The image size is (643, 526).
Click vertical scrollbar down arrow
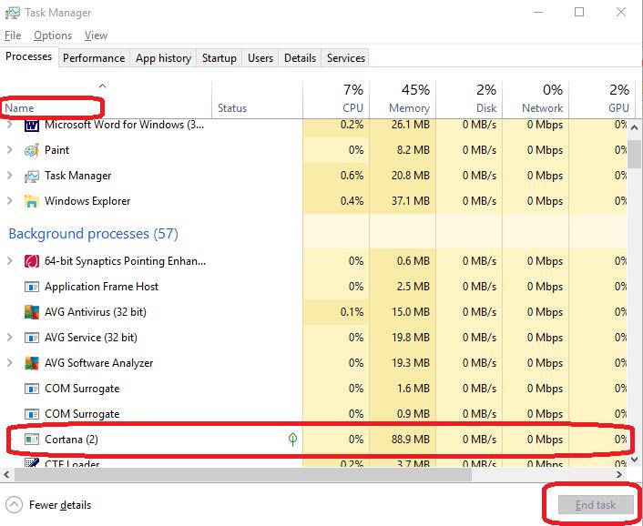pyautogui.click(x=635, y=460)
